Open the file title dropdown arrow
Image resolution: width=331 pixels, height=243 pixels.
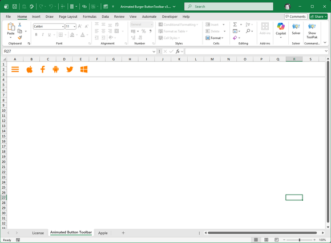(x=174, y=6)
